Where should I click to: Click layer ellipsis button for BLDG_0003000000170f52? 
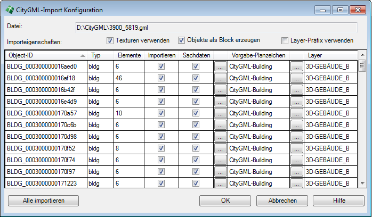coord(297,148)
